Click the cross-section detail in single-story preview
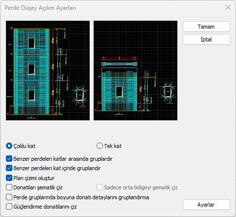236x217 pixels. point(168,93)
